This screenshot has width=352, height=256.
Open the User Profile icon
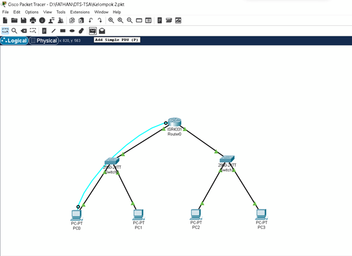tap(51, 21)
